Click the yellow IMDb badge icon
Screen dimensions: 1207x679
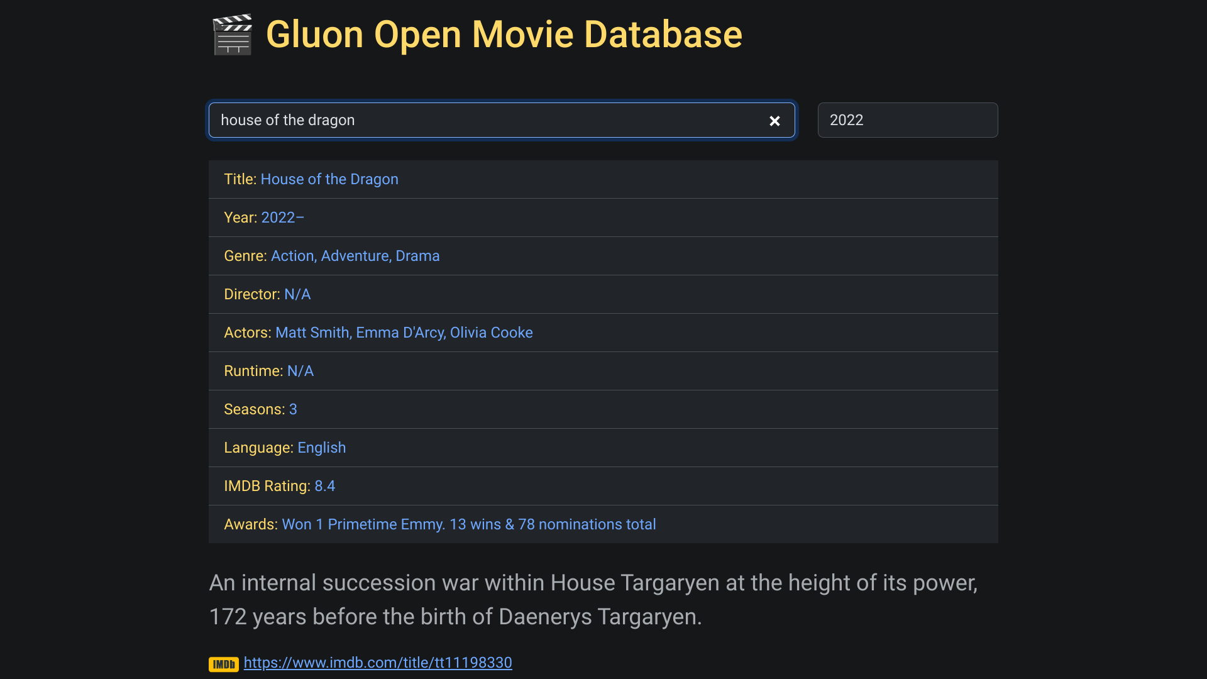[223, 664]
